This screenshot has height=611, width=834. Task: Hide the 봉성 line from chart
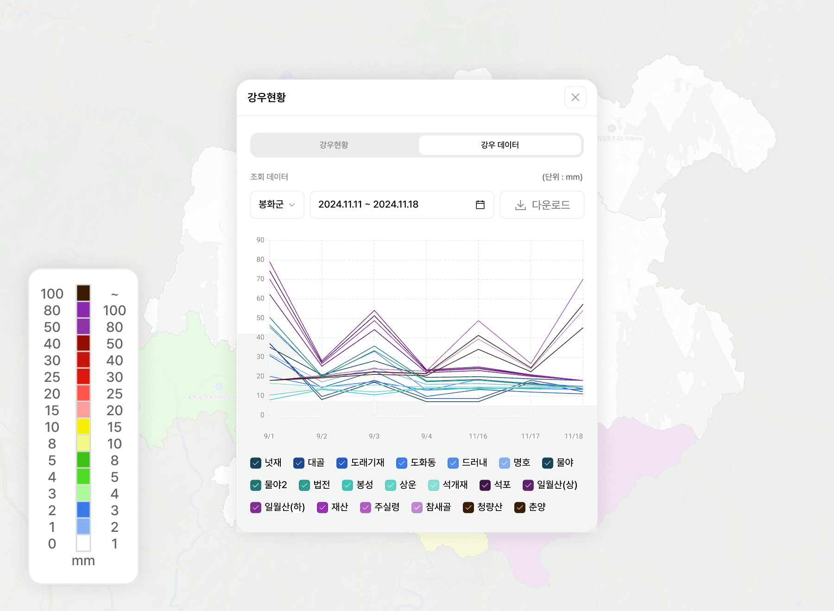point(347,485)
